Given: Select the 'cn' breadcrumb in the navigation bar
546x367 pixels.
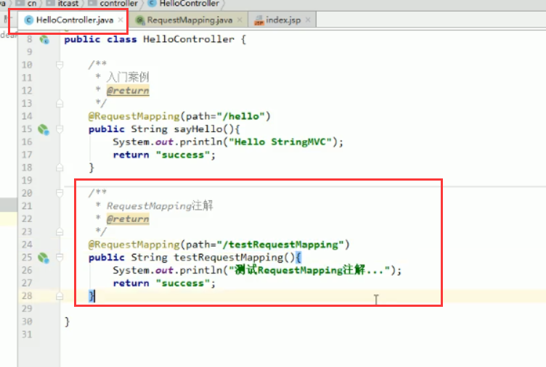Looking at the screenshot, I should (32, 4).
